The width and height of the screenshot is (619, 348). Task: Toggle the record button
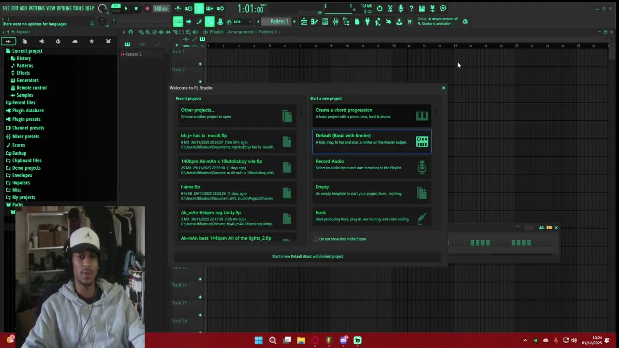click(147, 8)
